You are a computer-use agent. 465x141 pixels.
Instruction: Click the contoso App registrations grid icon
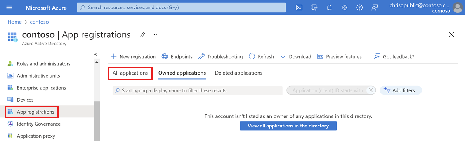[12, 37]
